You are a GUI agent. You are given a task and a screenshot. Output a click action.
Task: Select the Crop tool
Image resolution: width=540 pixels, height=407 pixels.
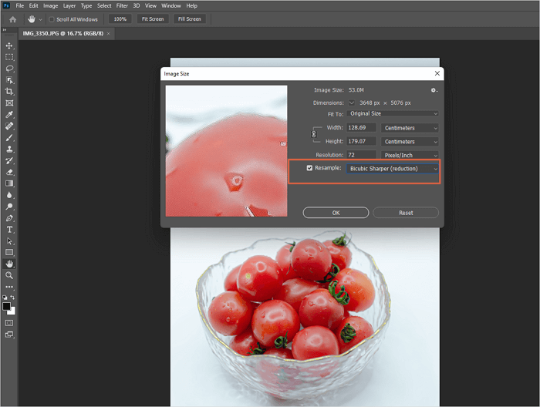tap(9, 92)
